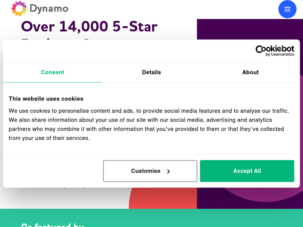Viewport: 303px width, 227px height.
Task: Click the chevron arrow beside Customise
Action: point(168,171)
